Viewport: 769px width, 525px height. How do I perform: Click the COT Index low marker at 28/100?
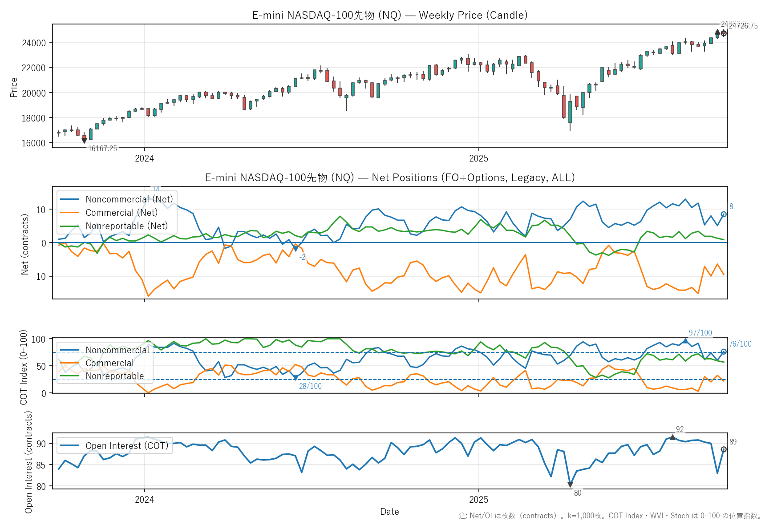pos(295,378)
